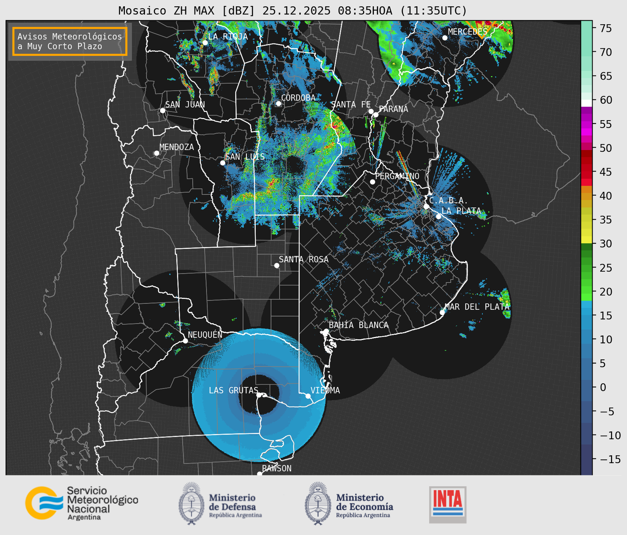The width and height of the screenshot is (627, 535).
Task: Select the SAN JUAN city marker
Action: coord(162,110)
